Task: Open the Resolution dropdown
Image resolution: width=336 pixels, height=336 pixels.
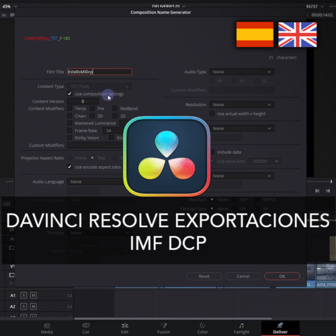Action: [x=242, y=105]
